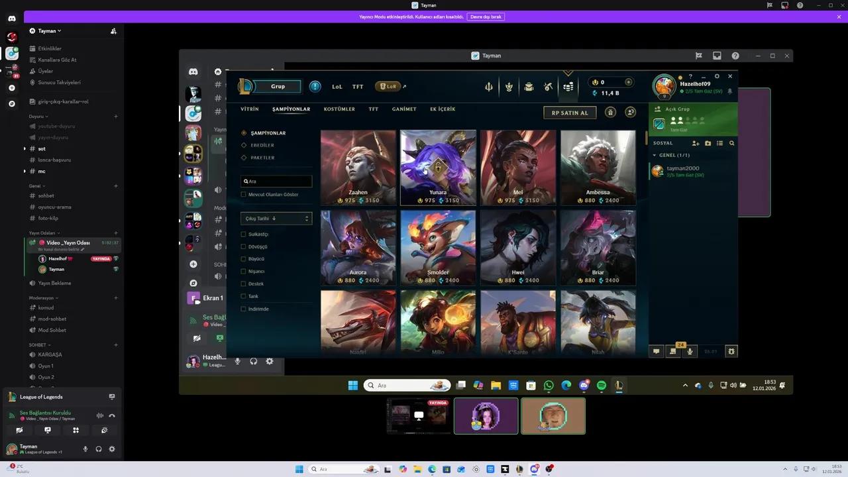Open the Tayman server dropdown in Discord

tap(48, 30)
